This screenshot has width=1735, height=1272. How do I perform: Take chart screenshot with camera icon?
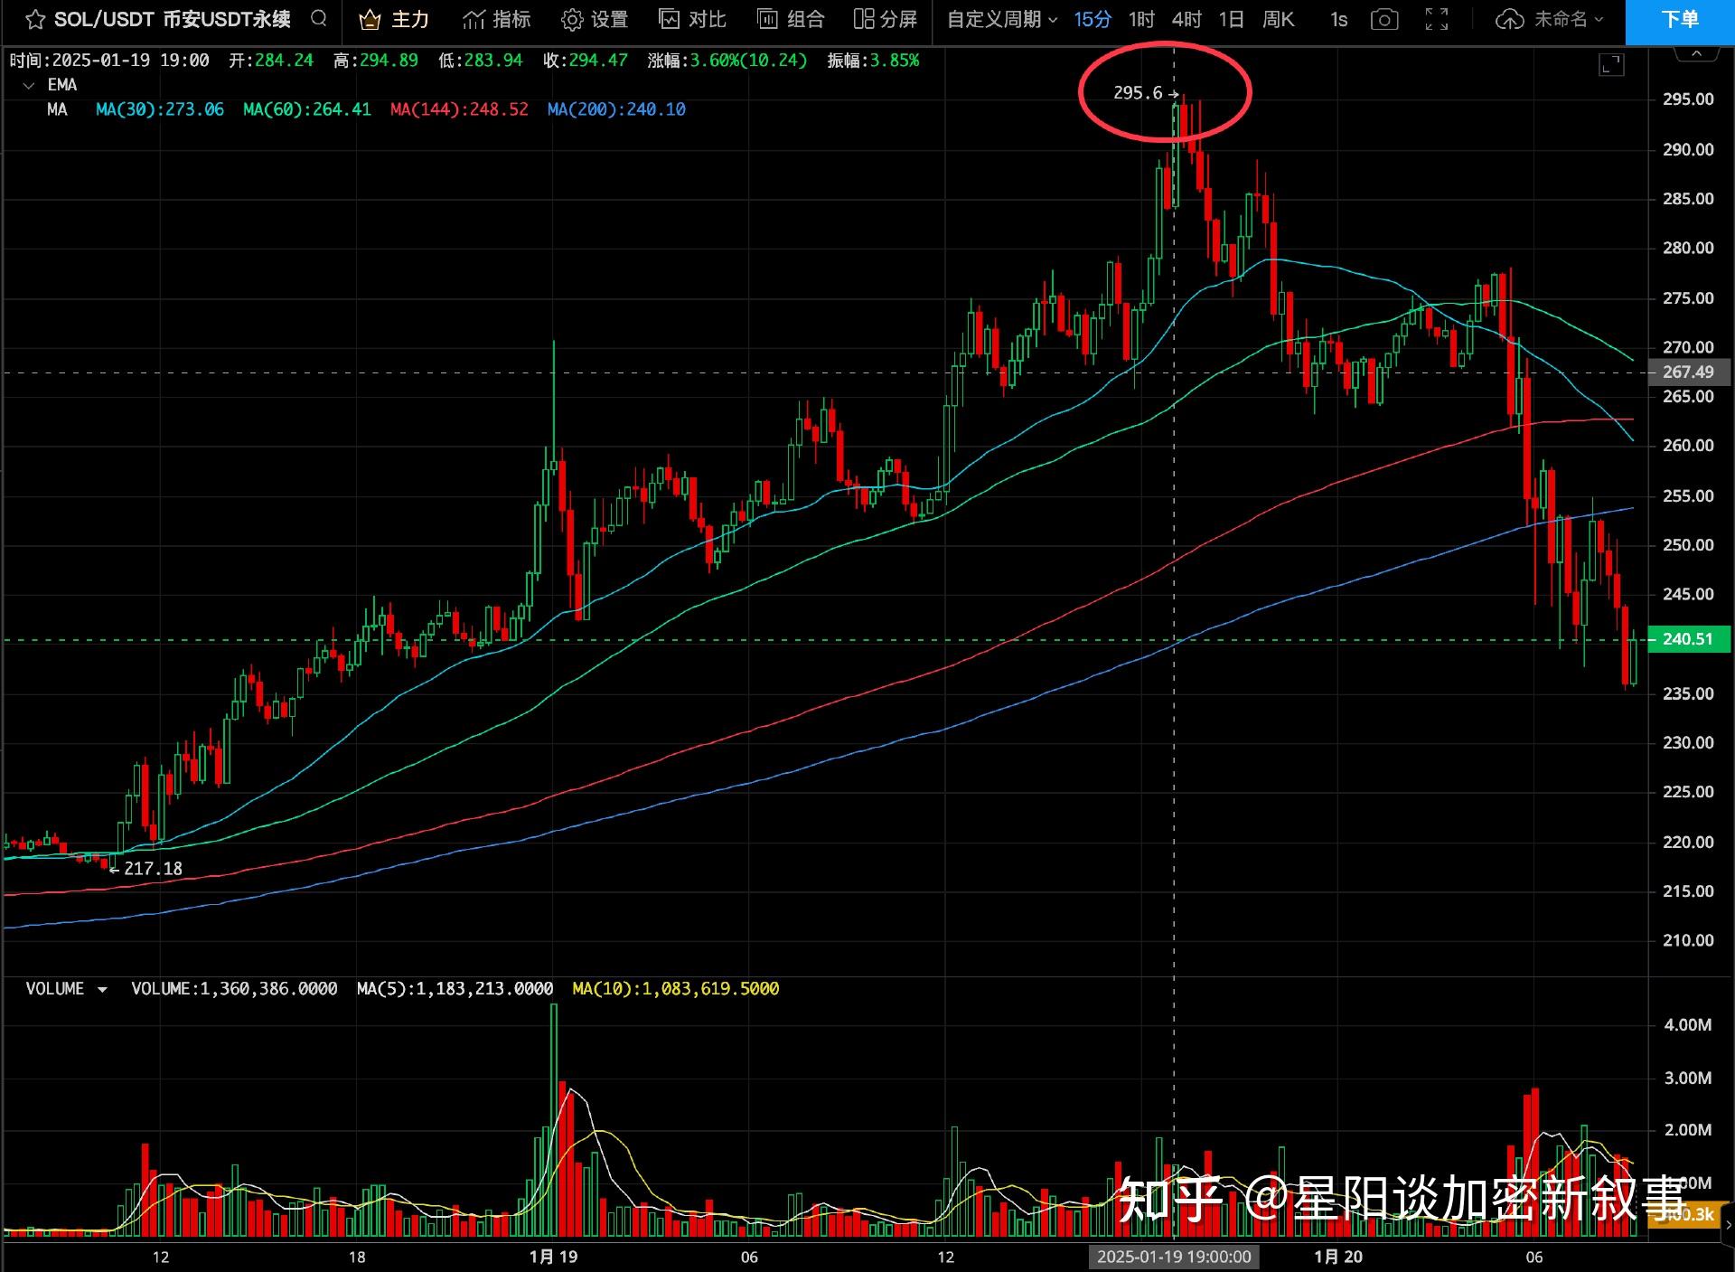pyautogui.click(x=1384, y=19)
